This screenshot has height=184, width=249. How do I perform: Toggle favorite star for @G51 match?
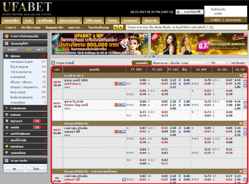click(124, 105)
